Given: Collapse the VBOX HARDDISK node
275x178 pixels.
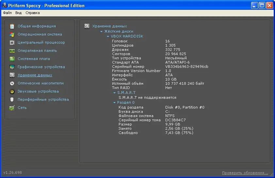Looking at the screenshot, I should click(x=108, y=37).
